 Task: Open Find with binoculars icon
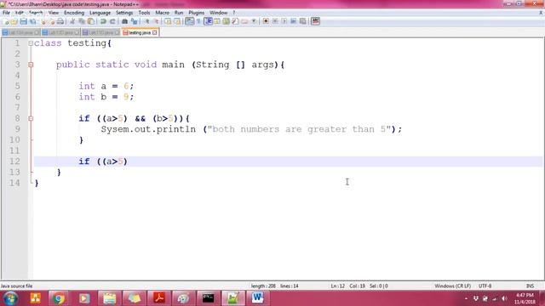tap(124, 21)
